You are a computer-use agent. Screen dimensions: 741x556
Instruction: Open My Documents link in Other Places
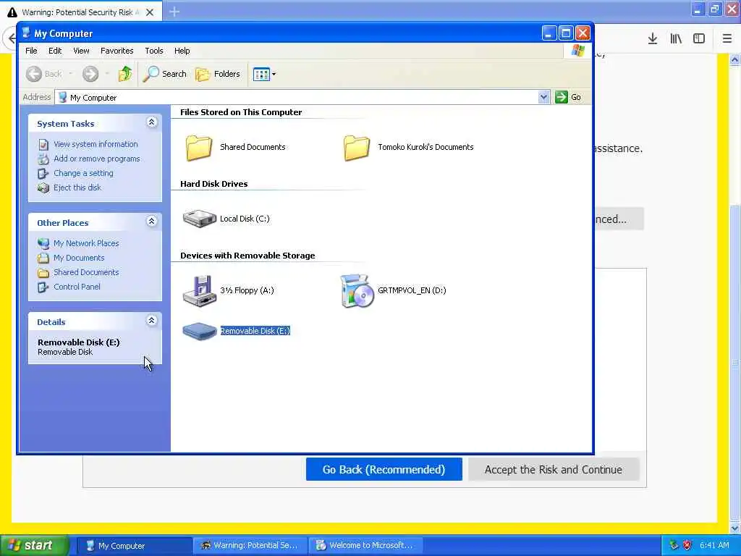click(79, 258)
